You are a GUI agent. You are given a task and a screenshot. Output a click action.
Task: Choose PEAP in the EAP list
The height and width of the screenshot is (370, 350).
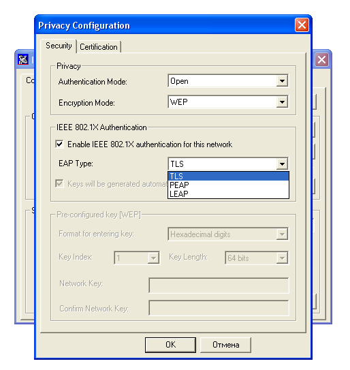(x=228, y=185)
